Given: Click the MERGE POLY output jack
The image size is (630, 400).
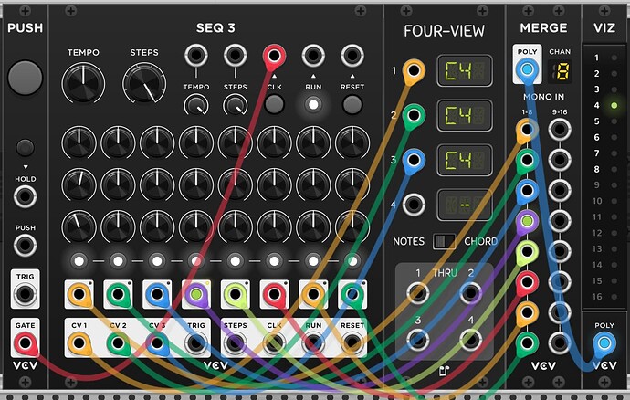Looking at the screenshot, I should tap(526, 70).
